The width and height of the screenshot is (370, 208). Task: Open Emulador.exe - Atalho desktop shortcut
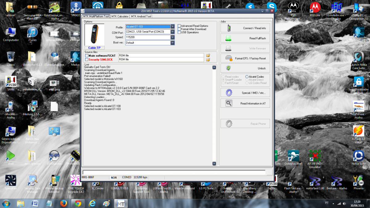point(337,11)
